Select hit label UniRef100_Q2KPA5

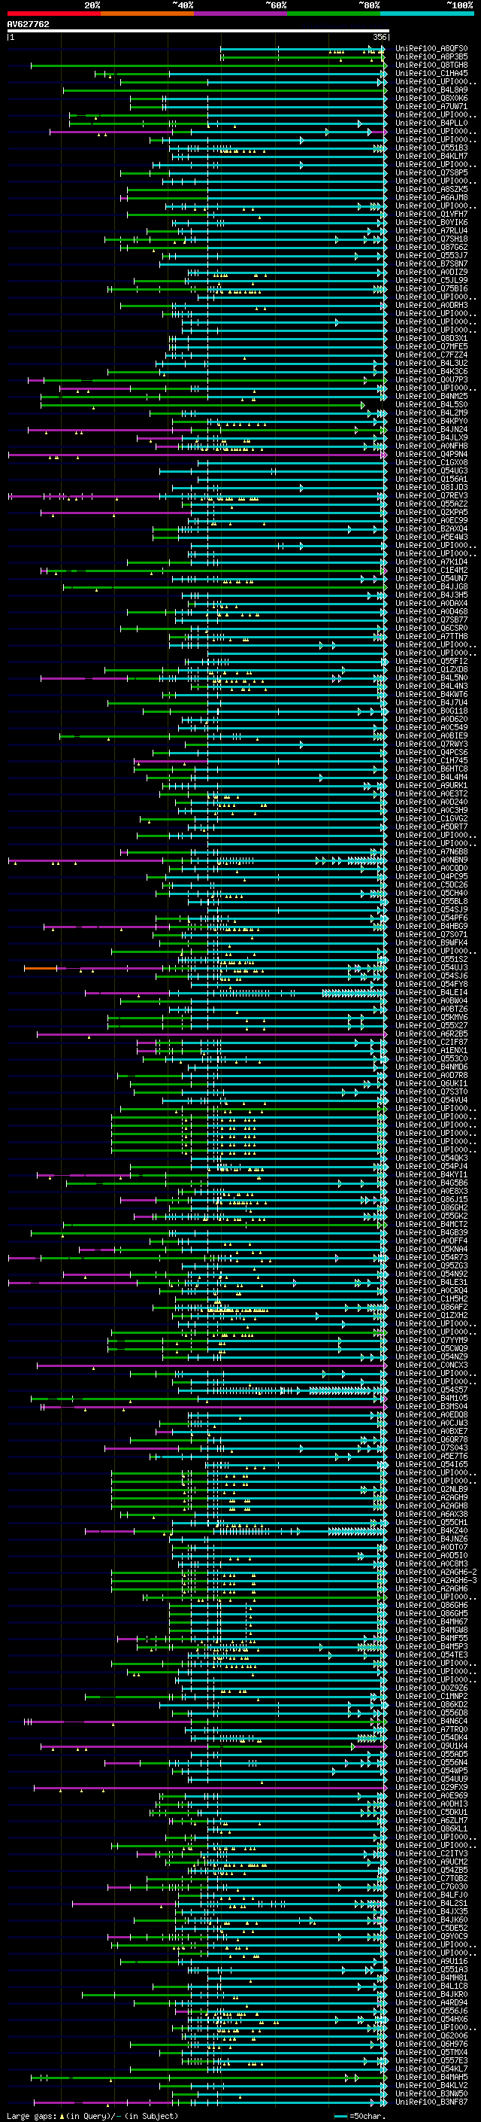431,513
